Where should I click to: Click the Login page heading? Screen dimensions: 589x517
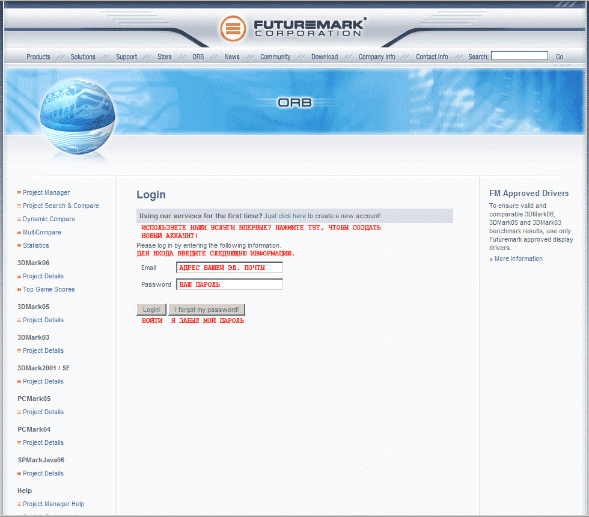point(151,195)
